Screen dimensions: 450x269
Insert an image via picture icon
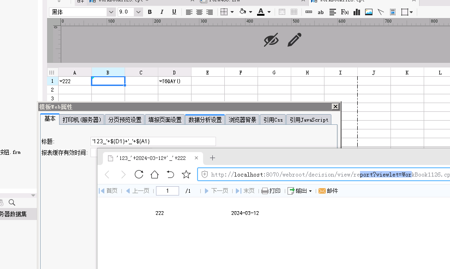pos(369,12)
